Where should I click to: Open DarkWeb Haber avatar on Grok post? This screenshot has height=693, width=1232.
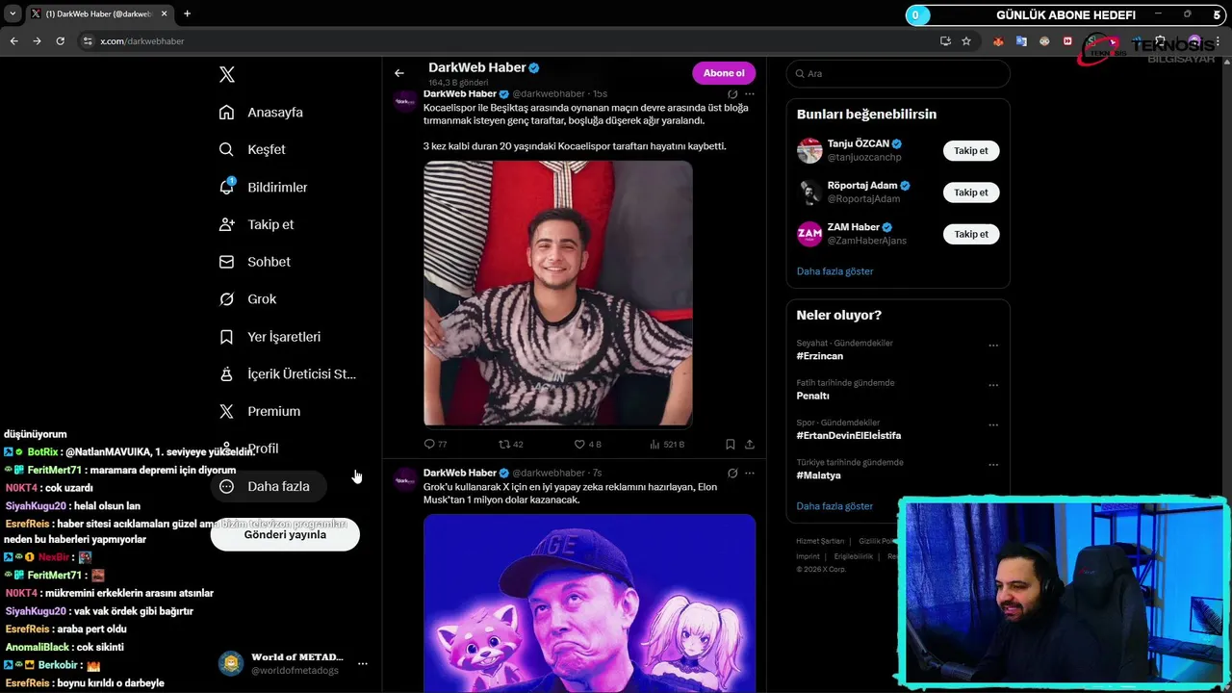pyautogui.click(x=406, y=479)
